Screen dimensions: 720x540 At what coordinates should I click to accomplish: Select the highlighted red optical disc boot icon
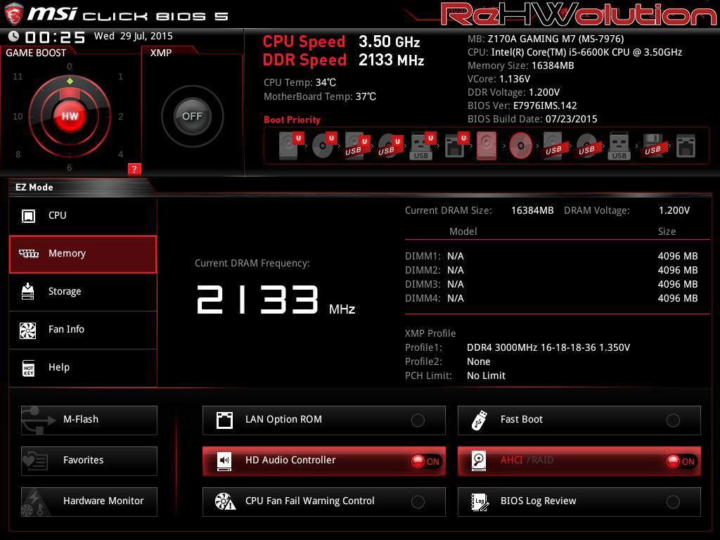[520, 146]
